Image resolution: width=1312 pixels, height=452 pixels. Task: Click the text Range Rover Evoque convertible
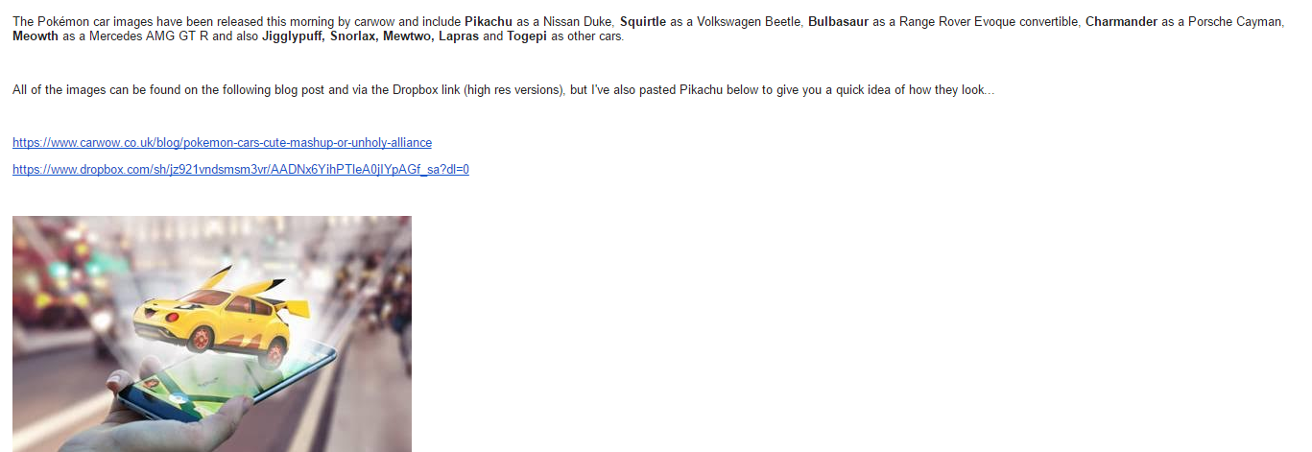coord(989,21)
